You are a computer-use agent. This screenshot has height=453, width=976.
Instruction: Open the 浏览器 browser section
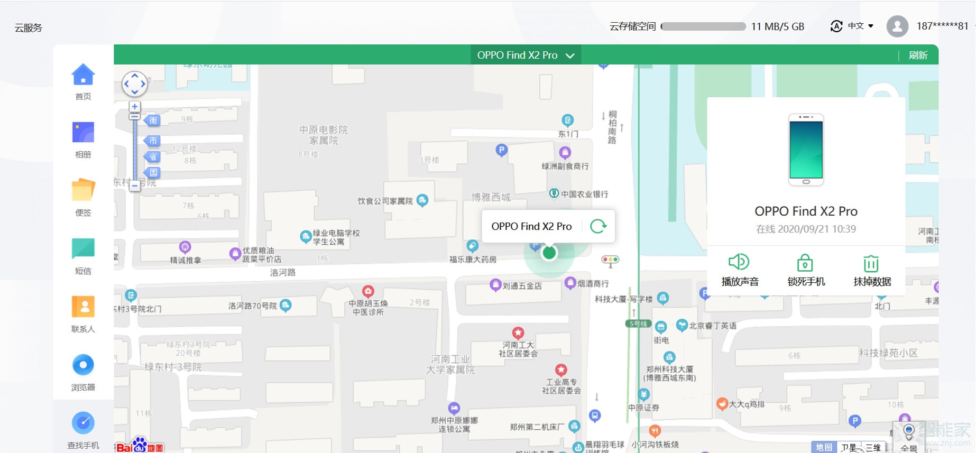click(x=83, y=365)
